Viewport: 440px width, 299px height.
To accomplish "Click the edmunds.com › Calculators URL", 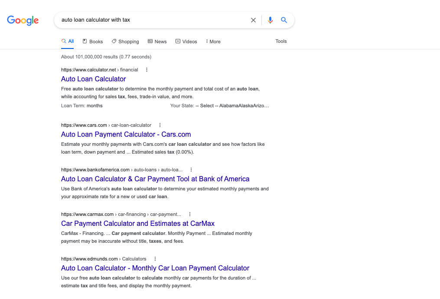I will (104, 259).
